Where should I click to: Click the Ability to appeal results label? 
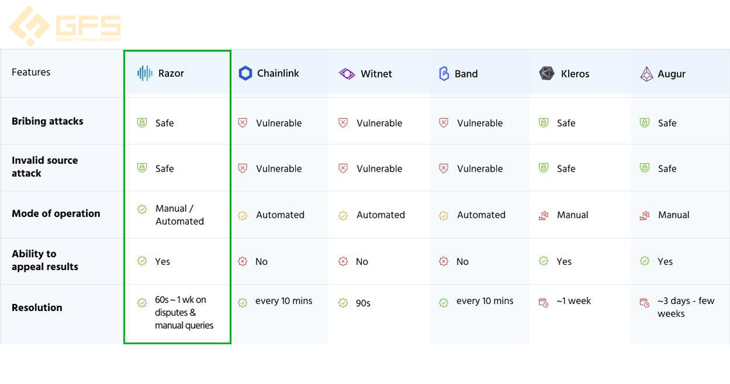click(x=45, y=260)
